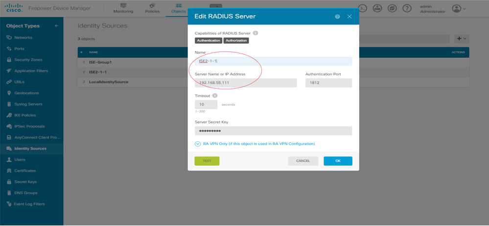Close the Edit RADIUS Server dialog
Screen dimensions: 489x226
click(x=349, y=17)
